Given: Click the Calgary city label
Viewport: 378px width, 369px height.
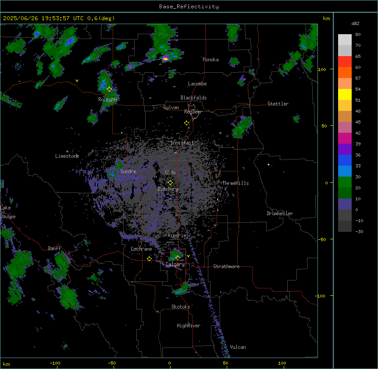Looking at the screenshot, I should pos(175,264).
